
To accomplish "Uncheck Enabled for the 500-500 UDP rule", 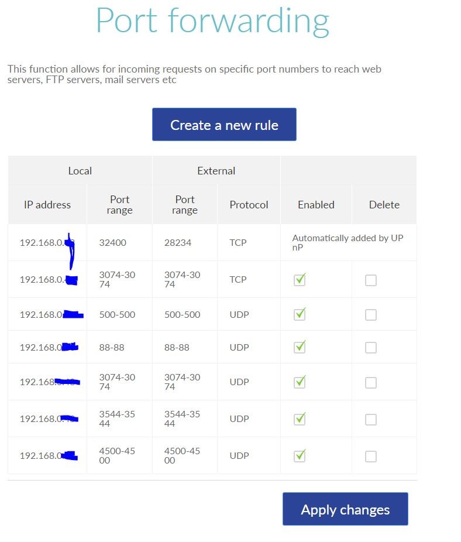I will point(300,314).
